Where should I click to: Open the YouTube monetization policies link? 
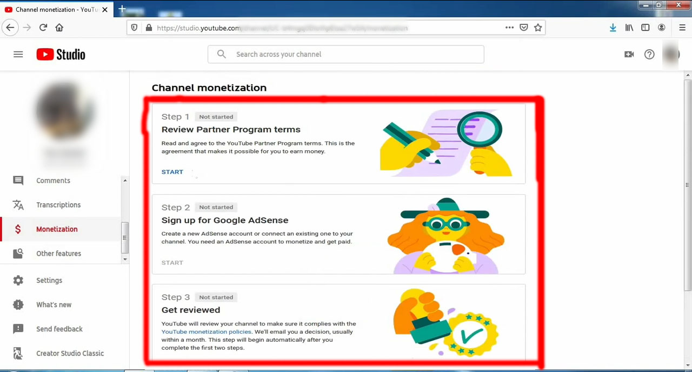click(x=207, y=332)
